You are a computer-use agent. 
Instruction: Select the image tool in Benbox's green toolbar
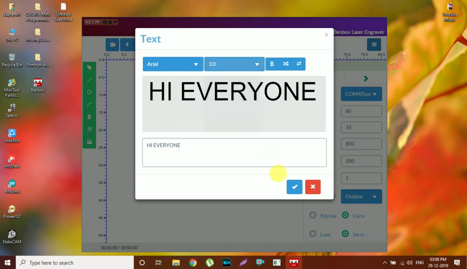click(x=89, y=142)
